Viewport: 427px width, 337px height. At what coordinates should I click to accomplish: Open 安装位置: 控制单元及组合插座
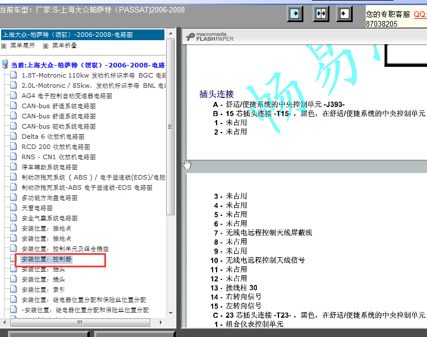tap(65, 249)
